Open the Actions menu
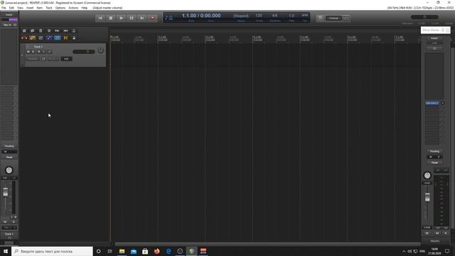 (73, 8)
